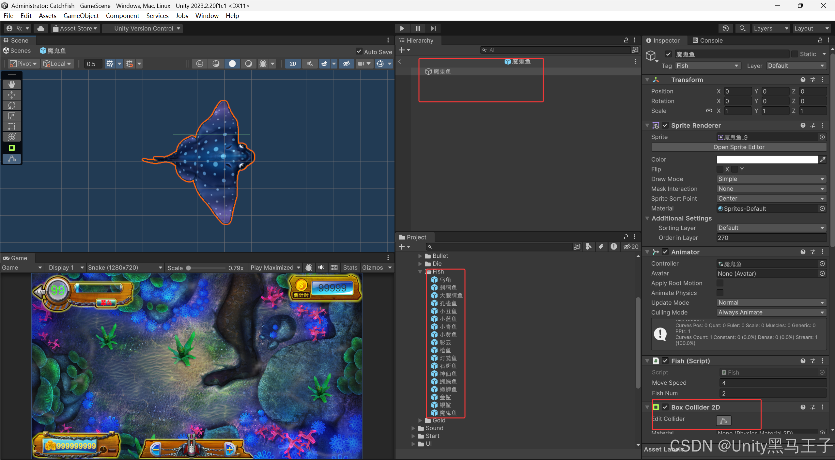Click the Edit Collider button icon
Viewport: 835px width, 460px height.
723,420
